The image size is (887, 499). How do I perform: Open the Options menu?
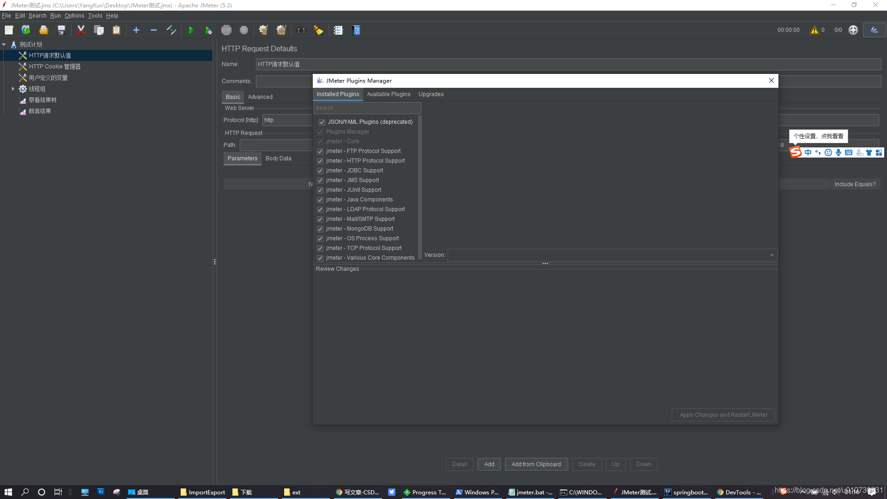74,16
